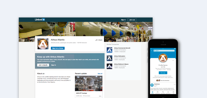Click the Join LinkedIn button
Image resolution: width=207 pixels, height=98 pixels.
(43, 65)
